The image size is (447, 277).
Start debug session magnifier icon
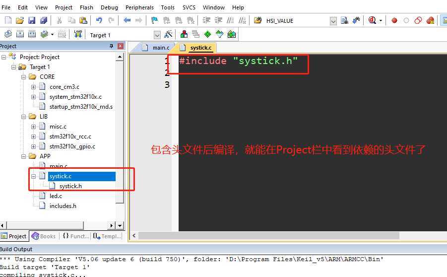coord(372,20)
